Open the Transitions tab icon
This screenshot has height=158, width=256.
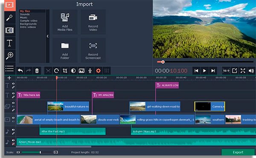pyautogui.click(x=10, y=30)
